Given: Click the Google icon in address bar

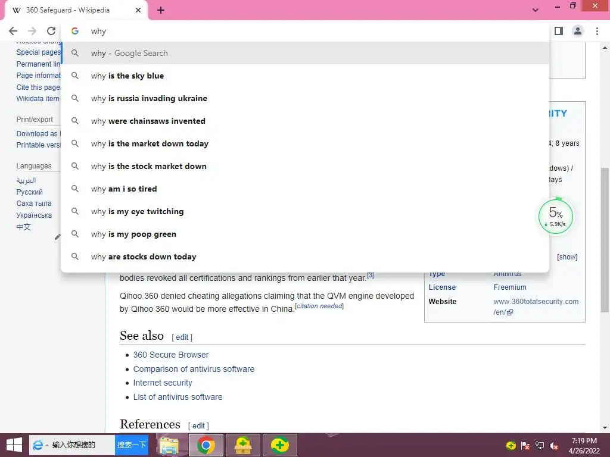Looking at the screenshot, I should (75, 31).
